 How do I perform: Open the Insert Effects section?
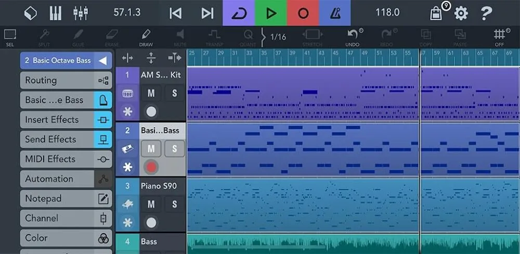click(66, 120)
